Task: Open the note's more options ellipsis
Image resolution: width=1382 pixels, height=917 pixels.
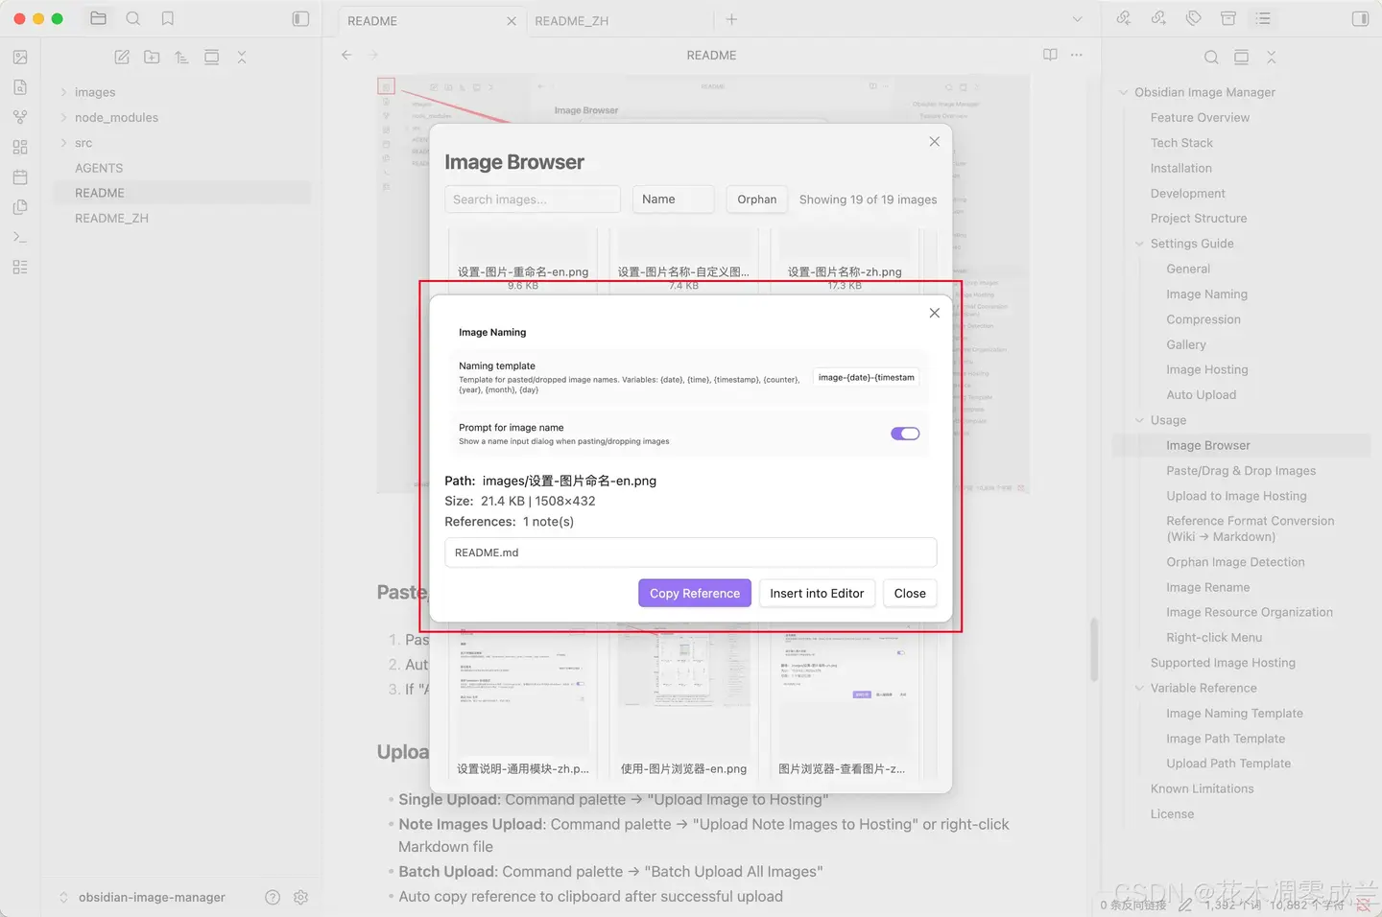Action: point(1077,55)
